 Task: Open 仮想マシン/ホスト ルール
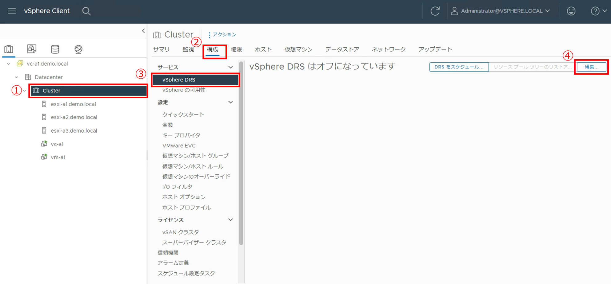(193, 166)
